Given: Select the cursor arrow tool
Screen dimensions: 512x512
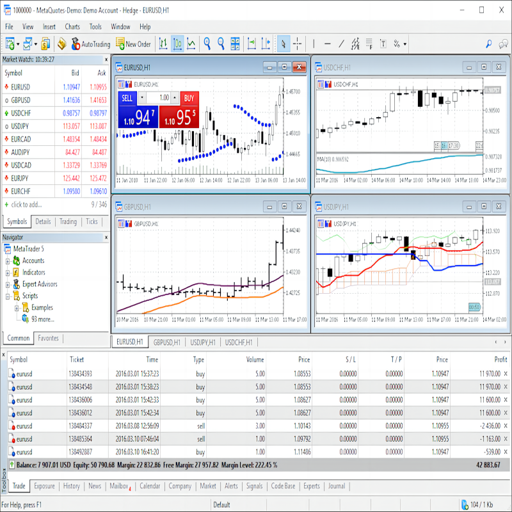Looking at the screenshot, I should pos(284,44).
